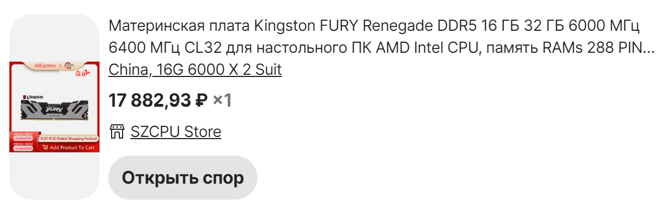Click the AliExpress logo in product image

point(45,65)
